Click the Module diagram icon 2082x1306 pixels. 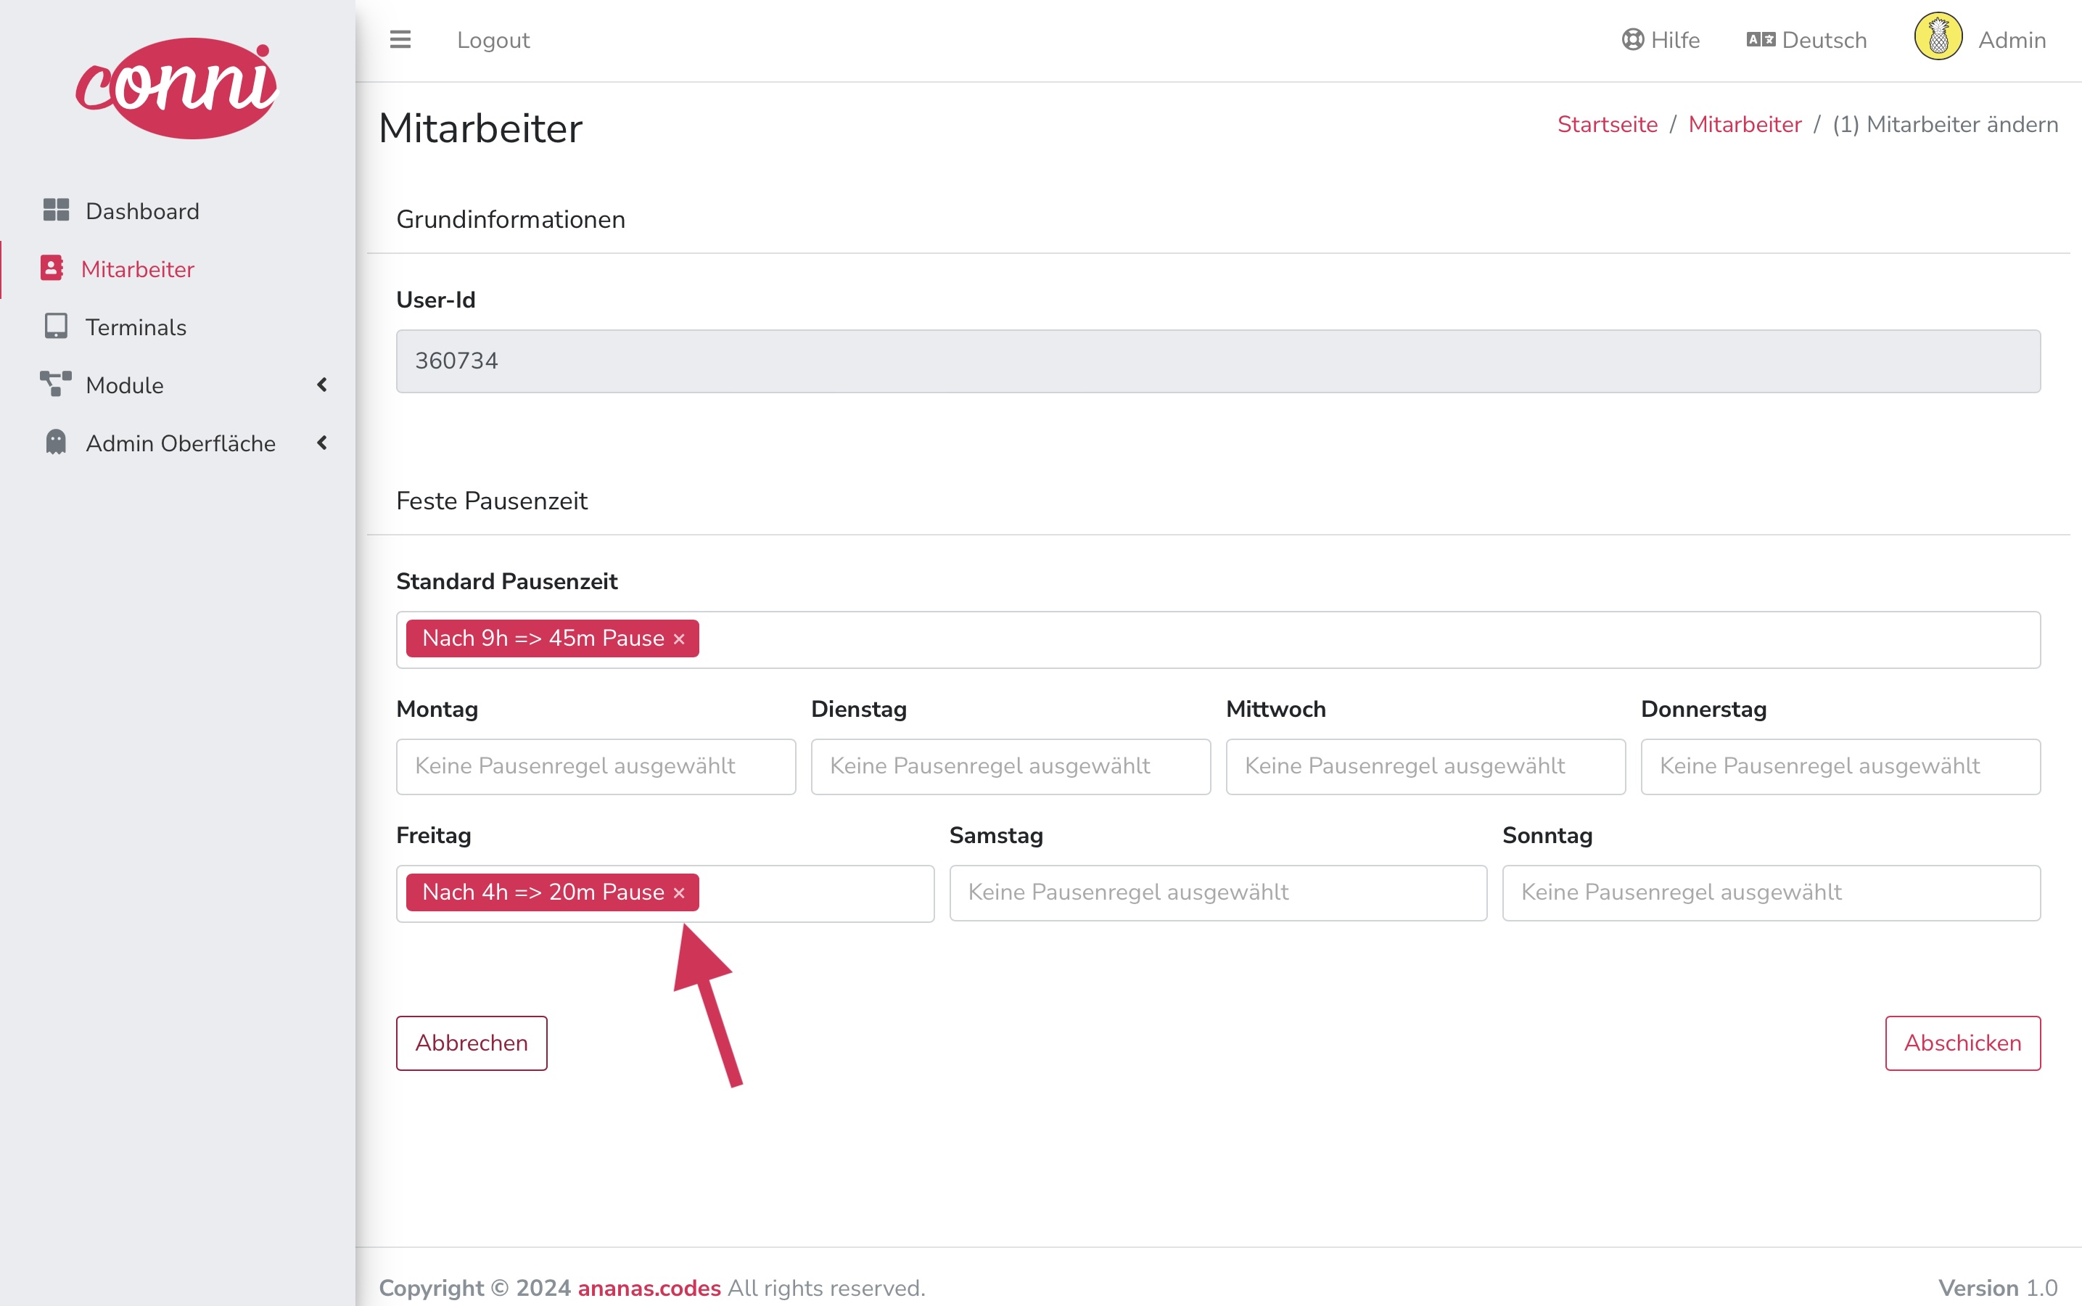click(x=56, y=385)
